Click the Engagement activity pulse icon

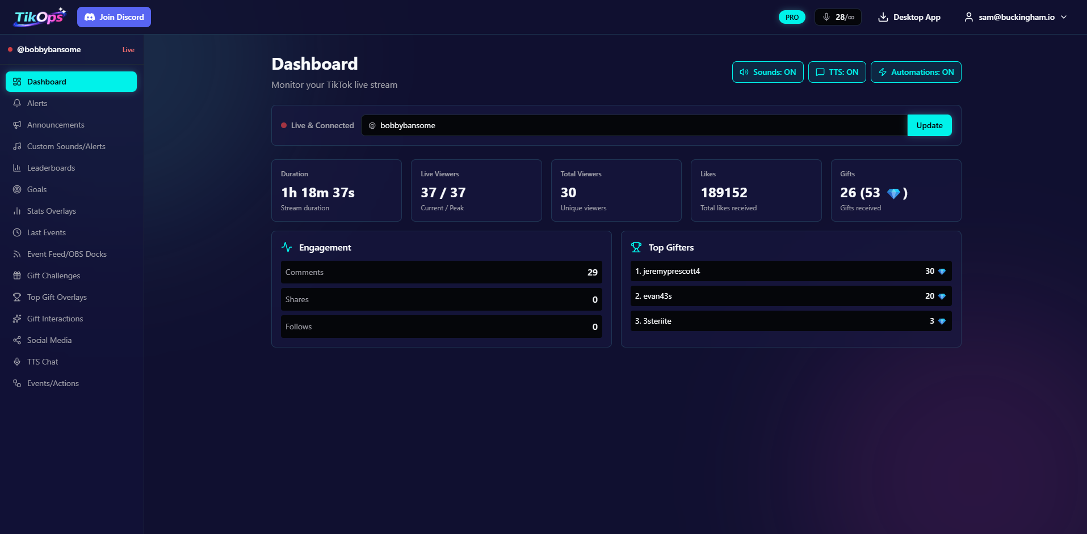(x=287, y=247)
